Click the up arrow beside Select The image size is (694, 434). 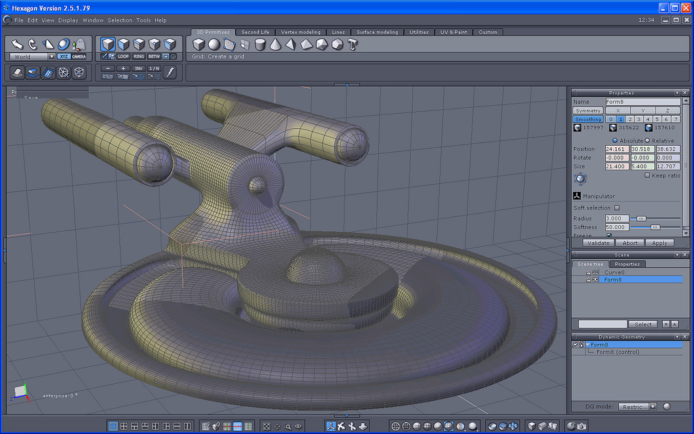point(674,324)
